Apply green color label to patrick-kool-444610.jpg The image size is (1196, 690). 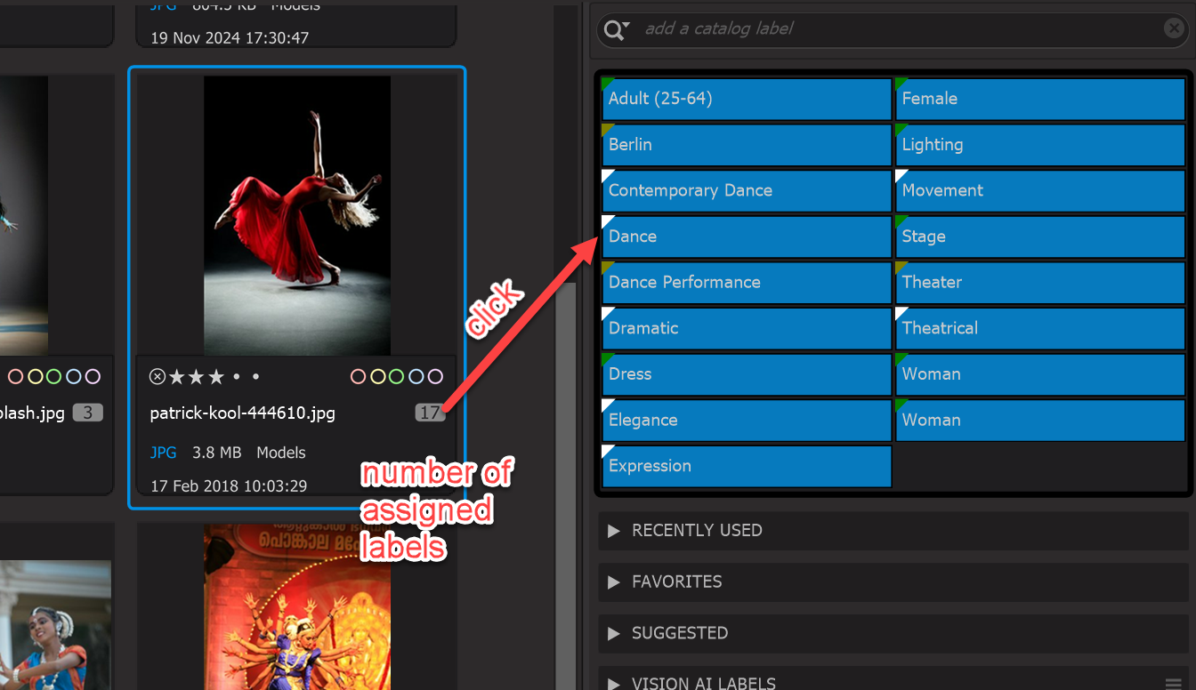coord(397,376)
